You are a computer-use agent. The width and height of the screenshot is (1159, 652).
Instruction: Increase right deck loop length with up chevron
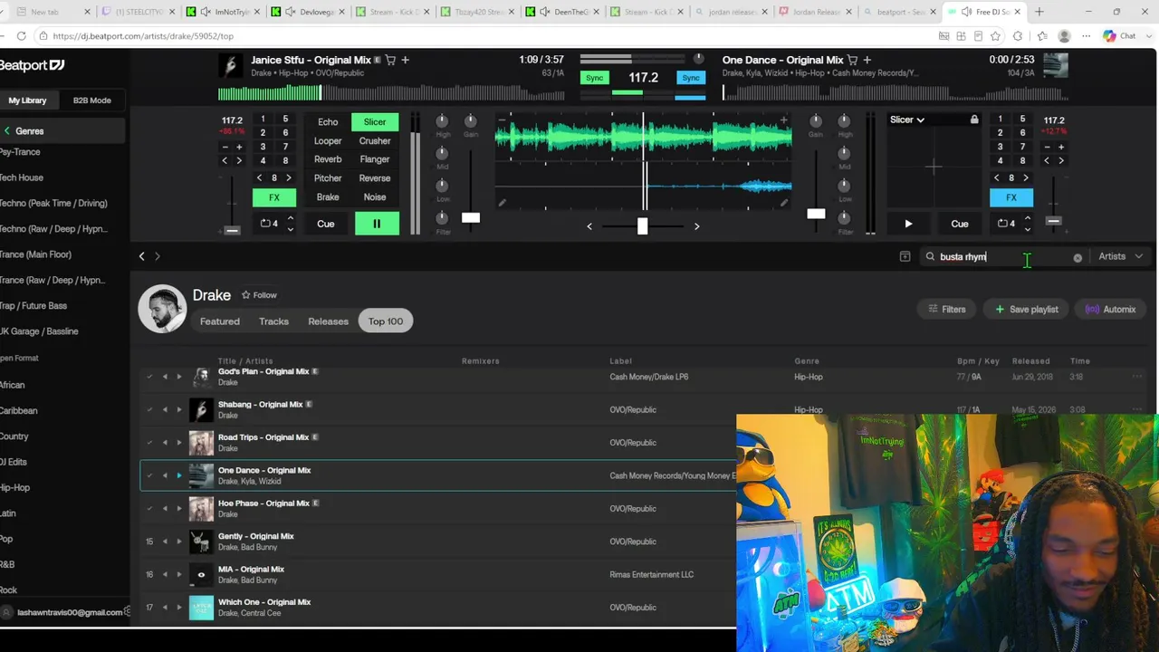(x=1027, y=218)
